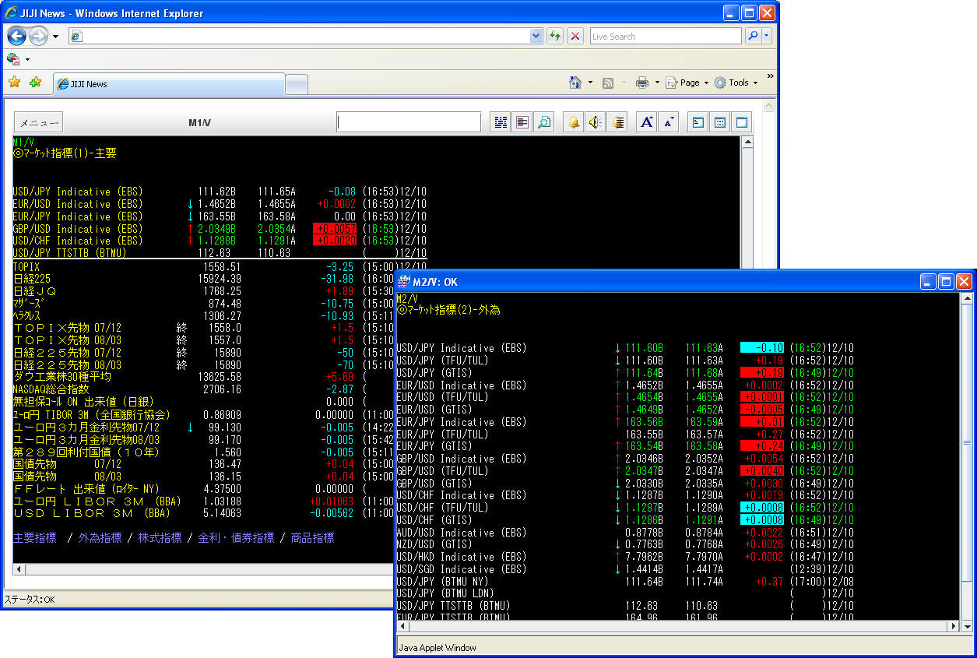Click the ステータス:OK status bar text

[x=30, y=600]
